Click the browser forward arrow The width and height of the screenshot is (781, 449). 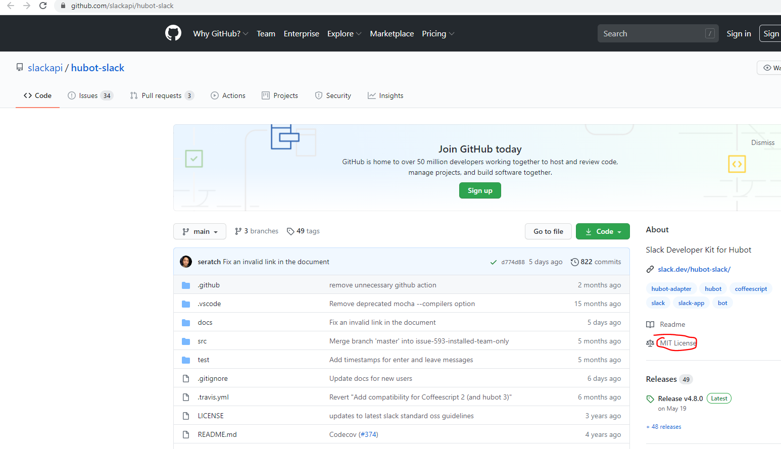coord(27,6)
